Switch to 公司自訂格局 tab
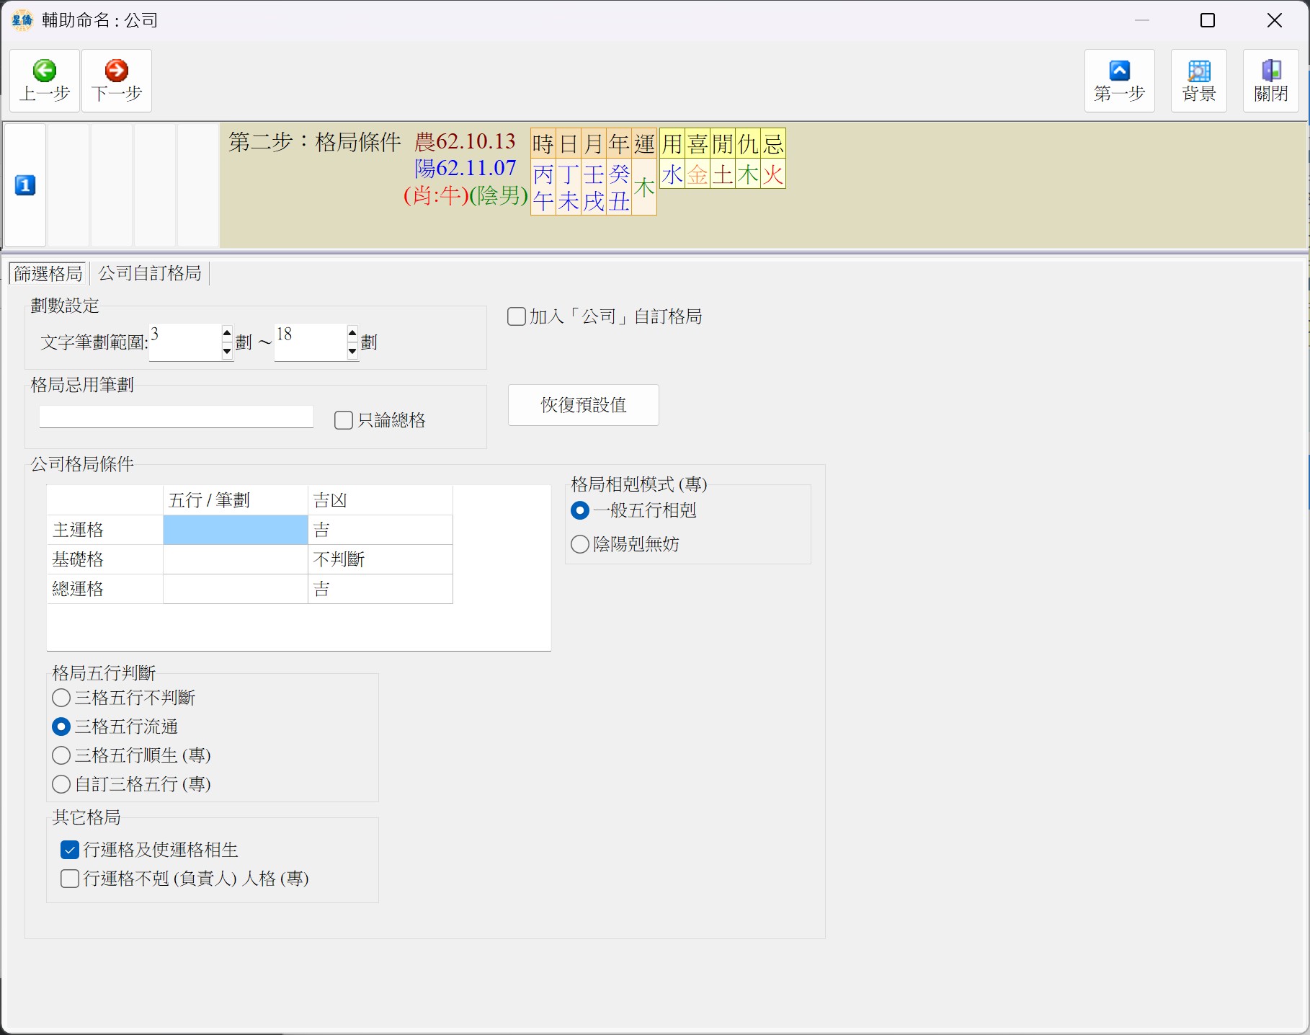 (x=150, y=273)
